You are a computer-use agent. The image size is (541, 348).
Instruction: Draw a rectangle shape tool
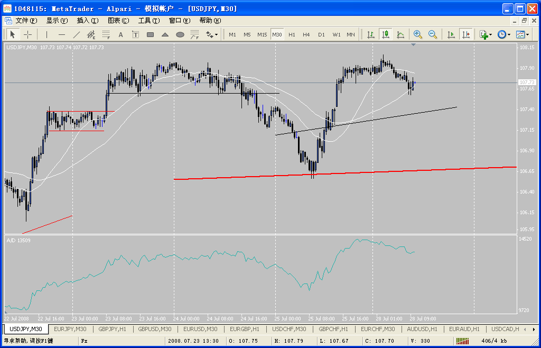(150, 34)
